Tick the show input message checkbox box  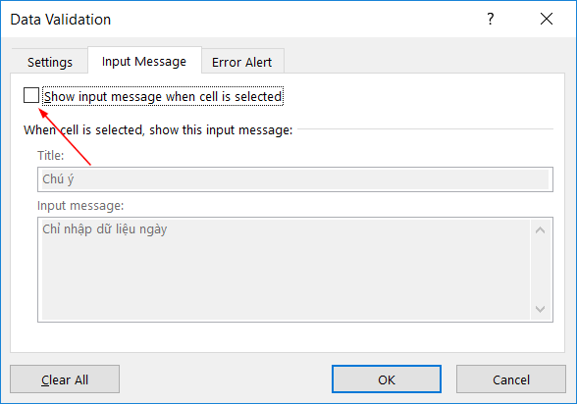tap(31, 95)
